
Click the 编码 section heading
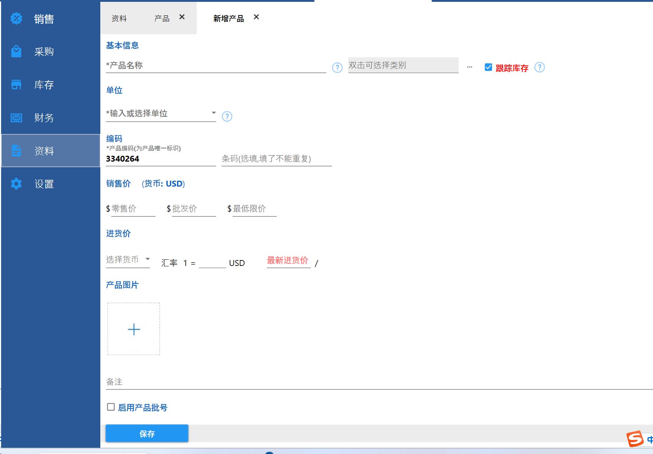coord(114,138)
